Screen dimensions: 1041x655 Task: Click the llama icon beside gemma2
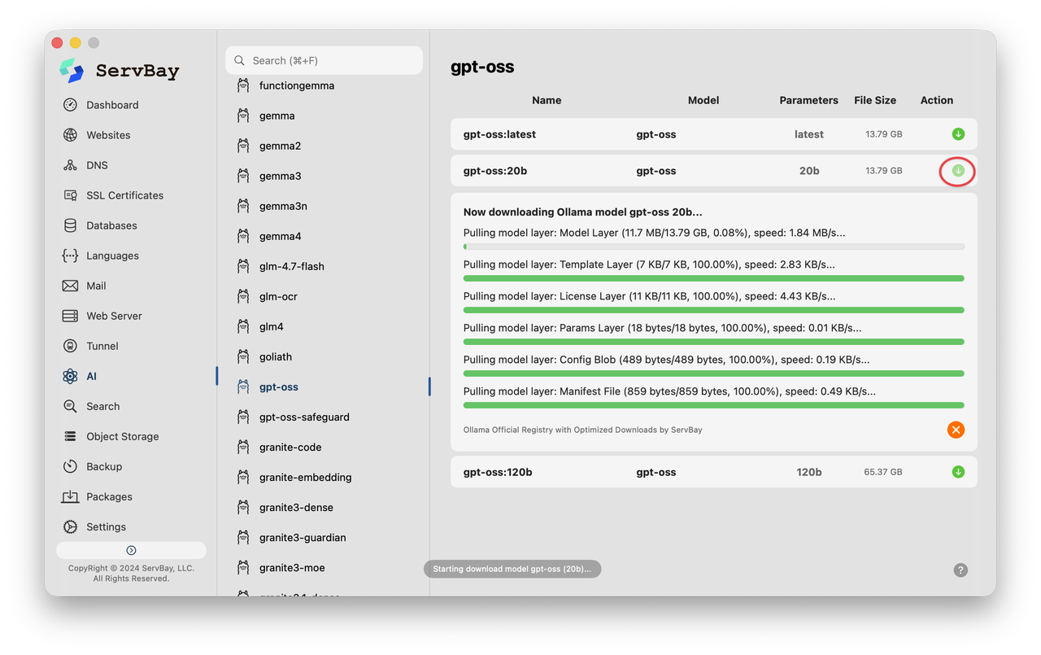(243, 146)
